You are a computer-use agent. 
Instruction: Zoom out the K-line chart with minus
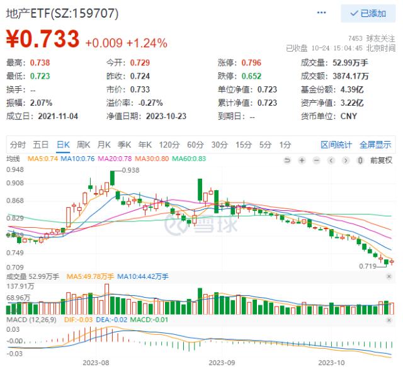click(x=316, y=161)
